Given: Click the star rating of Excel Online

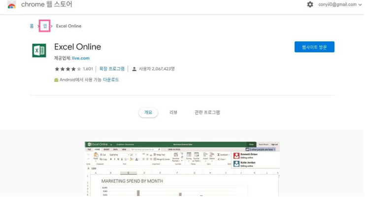Looking at the screenshot, I should 68,69.
